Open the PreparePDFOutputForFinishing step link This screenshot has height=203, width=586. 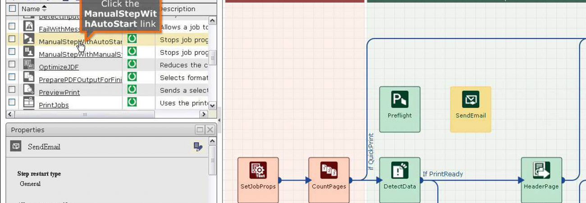pyautogui.click(x=80, y=80)
